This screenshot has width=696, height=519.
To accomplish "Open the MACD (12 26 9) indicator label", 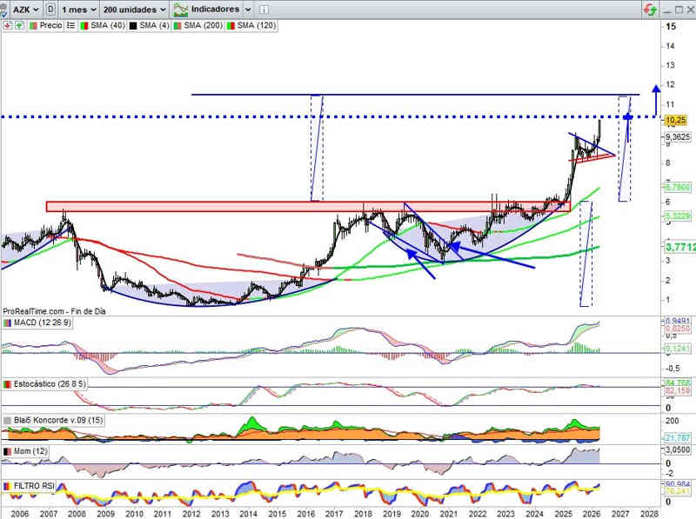I will coord(42,323).
